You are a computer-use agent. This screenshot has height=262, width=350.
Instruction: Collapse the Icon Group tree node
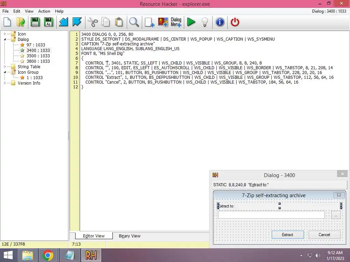coord(5,72)
